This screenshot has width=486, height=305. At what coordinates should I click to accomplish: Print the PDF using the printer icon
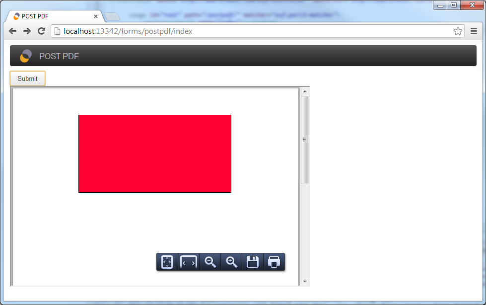point(274,262)
